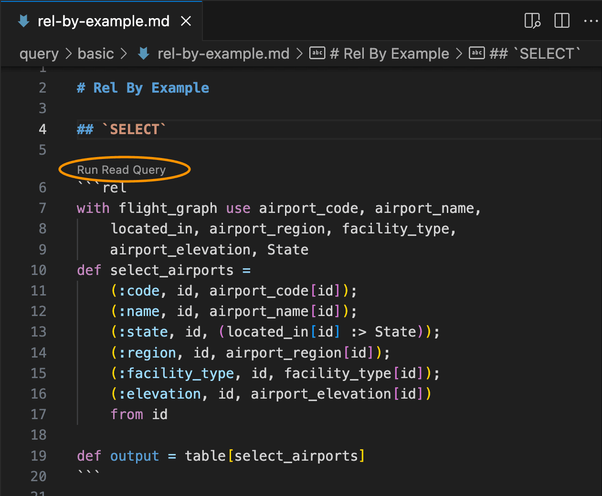The image size is (602, 496).
Task: Click the 'use' keyword on line 7
Action: point(238,208)
